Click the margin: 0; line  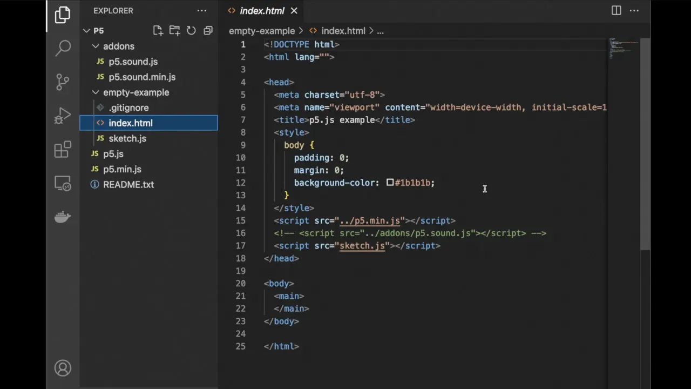pos(319,170)
